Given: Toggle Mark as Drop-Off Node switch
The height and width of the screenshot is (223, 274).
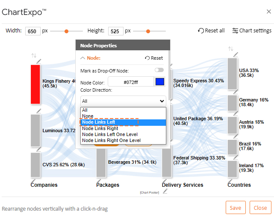Looking at the screenshot, I should click(x=159, y=70).
